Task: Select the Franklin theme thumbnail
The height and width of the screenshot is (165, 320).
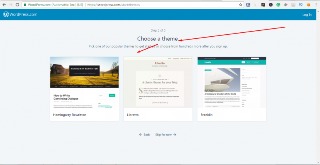Action: click(232, 83)
